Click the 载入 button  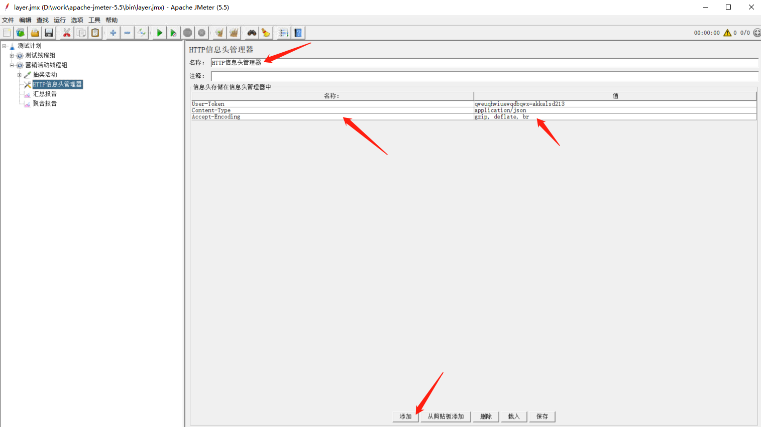[x=514, y=416]
